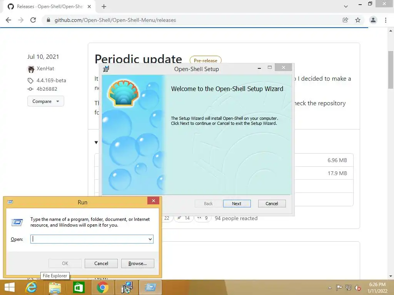Image resolution: width=394 pixels, height=295 pixels.
Task: Click the 17.9 MB asset size
Action: coord(337,173)
